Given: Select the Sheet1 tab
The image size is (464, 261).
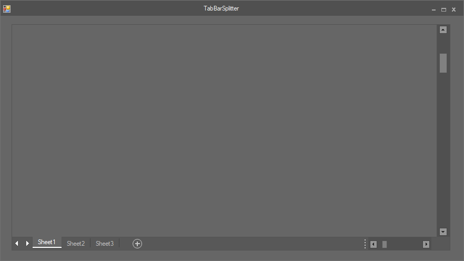Looking at the screenshot, I should [x=47, y=243].
